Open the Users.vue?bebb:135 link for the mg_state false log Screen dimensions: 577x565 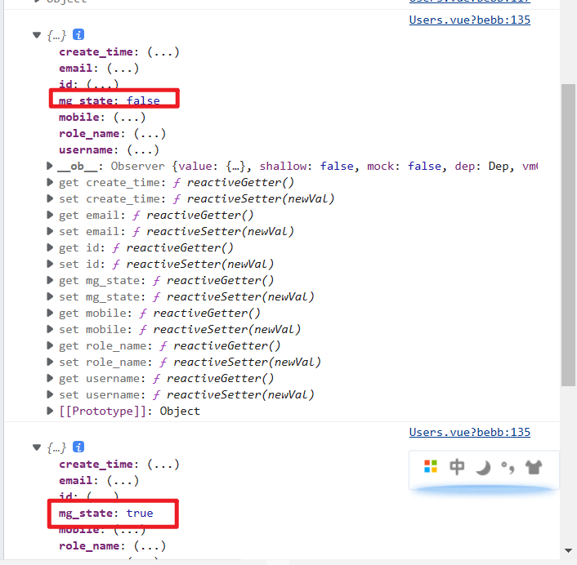point(470,20)
